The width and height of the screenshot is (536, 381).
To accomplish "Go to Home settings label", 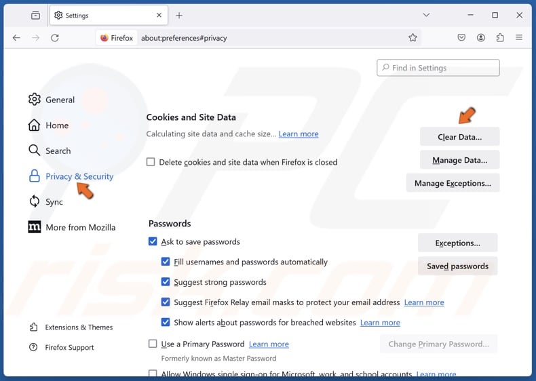I will [57, 125].
